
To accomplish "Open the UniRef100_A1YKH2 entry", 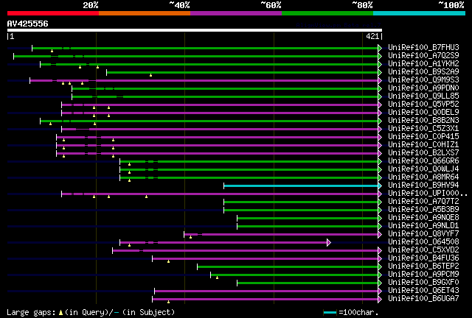I will click(423, 63).
